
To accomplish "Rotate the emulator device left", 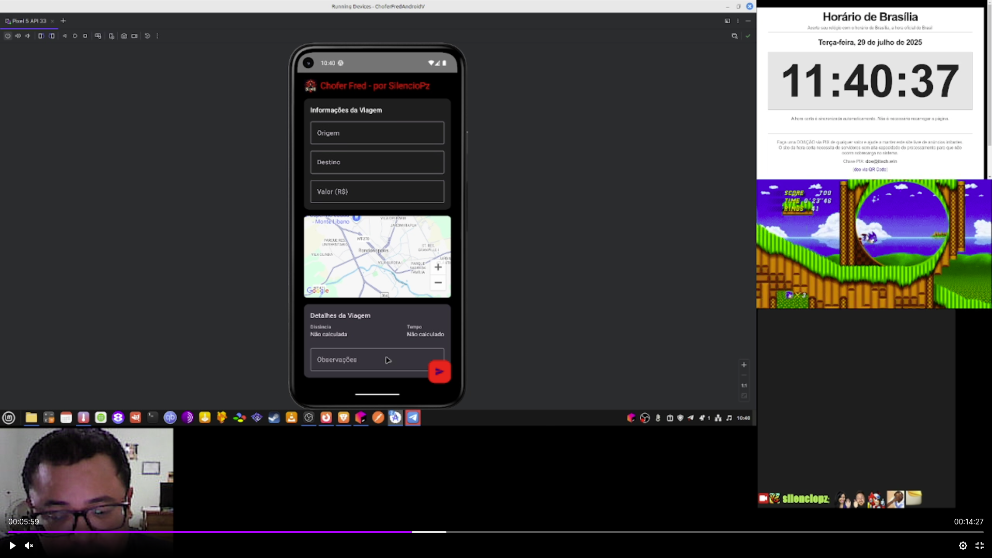I will tap(41, 36).
